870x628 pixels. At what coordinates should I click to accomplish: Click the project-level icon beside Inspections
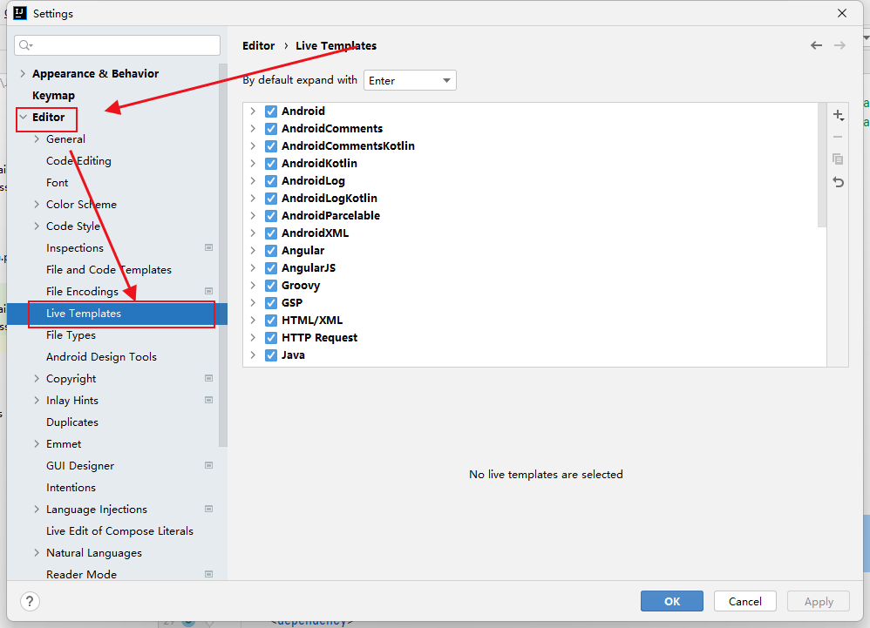pos(208,248)
